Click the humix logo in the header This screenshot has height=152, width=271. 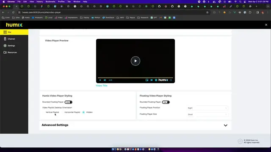(x=14, y=25)
